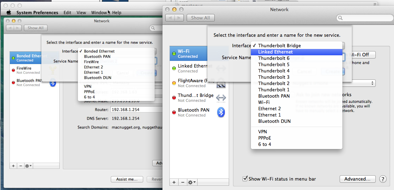Click the FlightAware service icon in right sidebar

click(221, 84)
